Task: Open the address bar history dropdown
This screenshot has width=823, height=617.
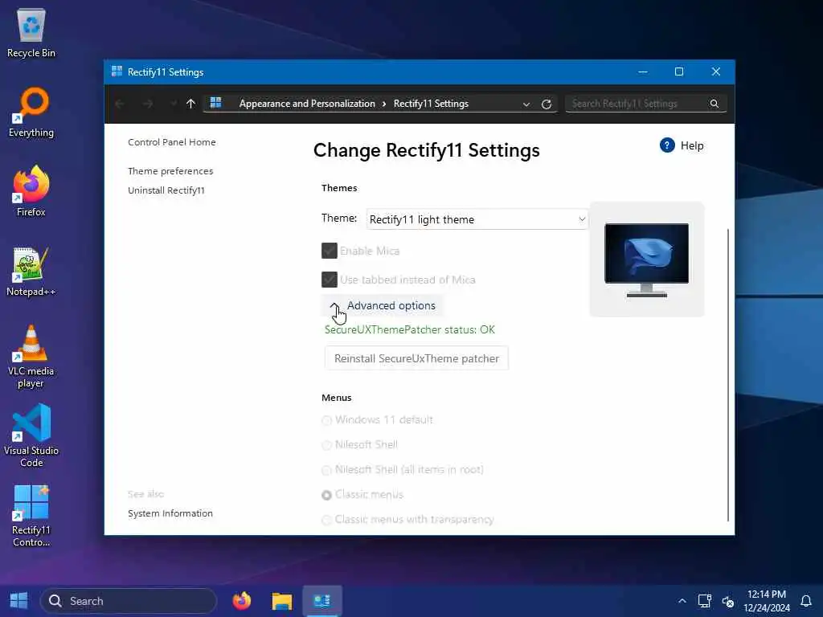Action: pos(526,104)
